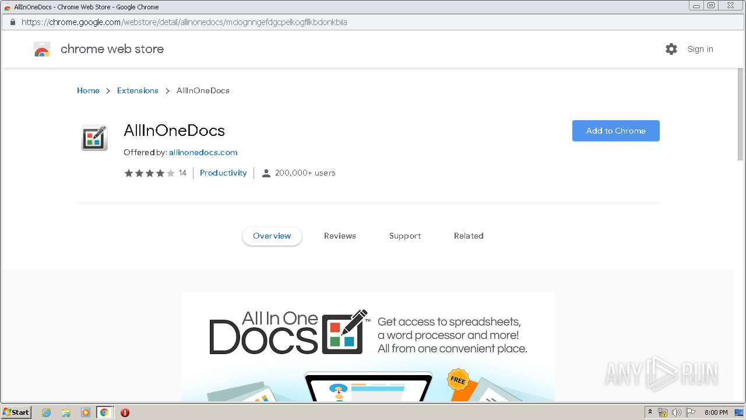Click the AllInOneDocs extension title
746x420 pixels.
pyautogui.click(x=174, y=130)
